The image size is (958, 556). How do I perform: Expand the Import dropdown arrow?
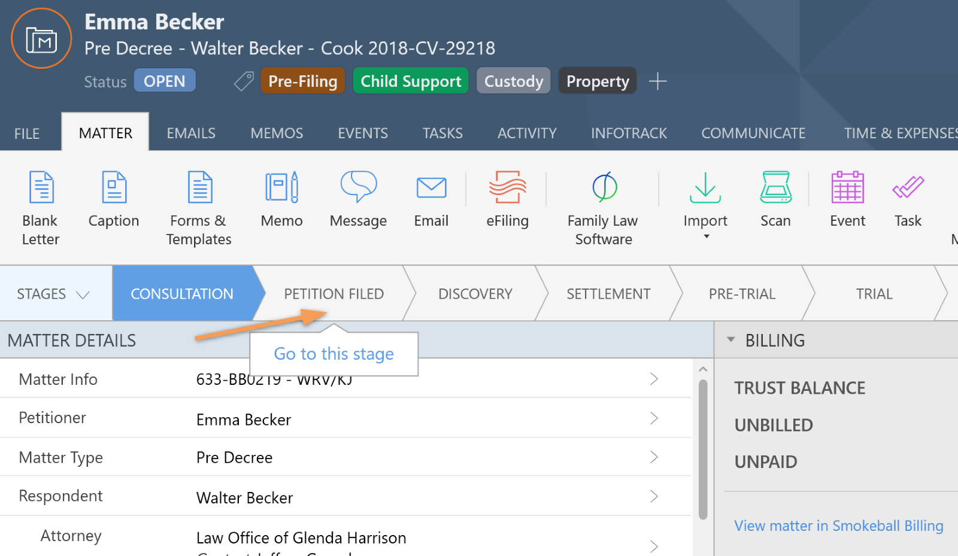click(707, 236)
